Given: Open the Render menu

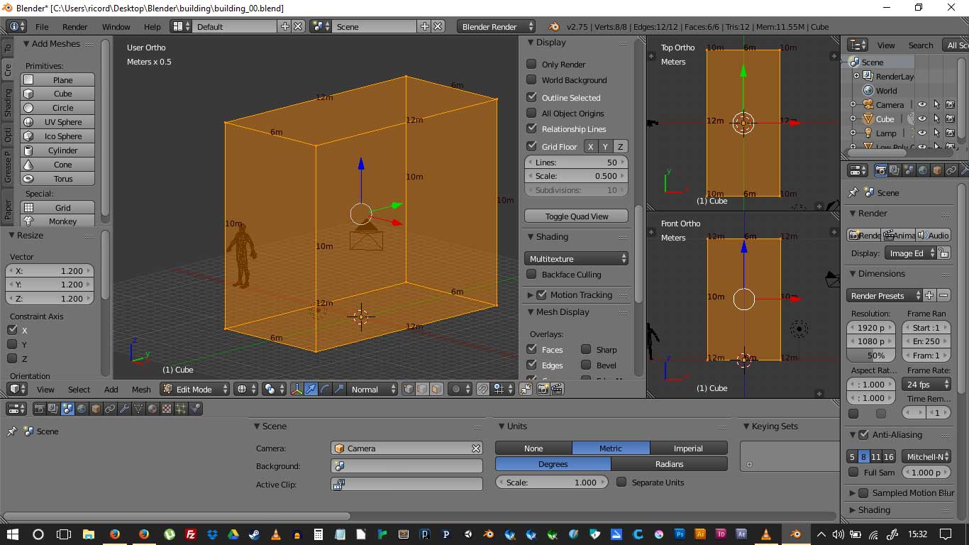Looking at the screenshot, I should 74,27.
